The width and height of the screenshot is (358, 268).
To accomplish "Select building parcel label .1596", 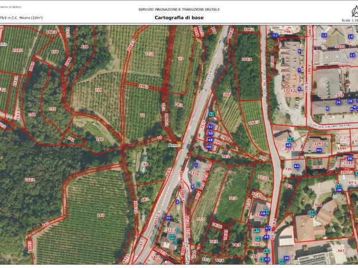I will coord(342,149).
